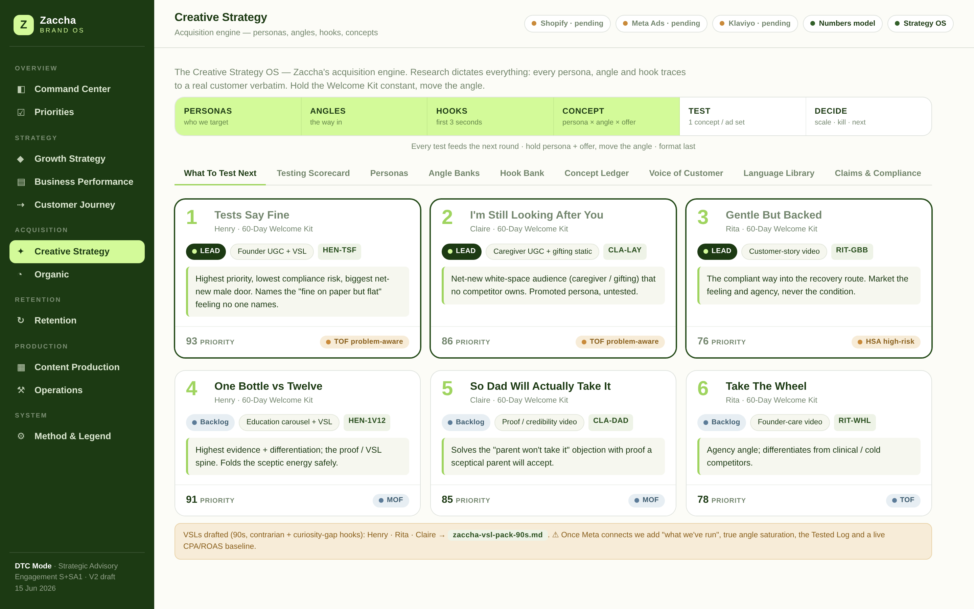
Task: Open the zaccha-vsl-pack-90s.md file link
Action: coord(497,535)
